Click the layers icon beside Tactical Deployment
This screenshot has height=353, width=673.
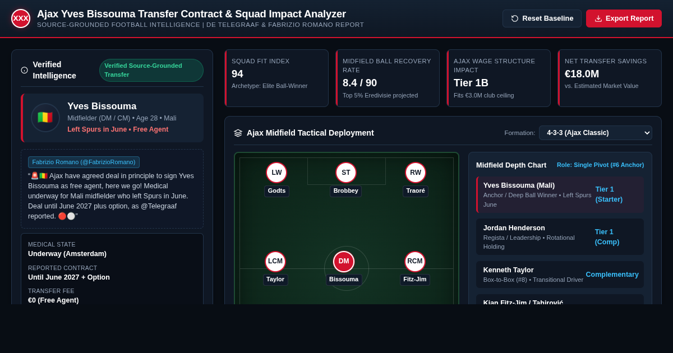click(x=238, y=133)
